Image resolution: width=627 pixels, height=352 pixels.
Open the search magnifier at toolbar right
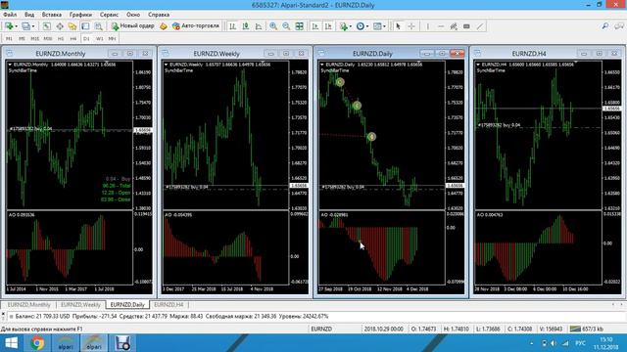(605, 26)
